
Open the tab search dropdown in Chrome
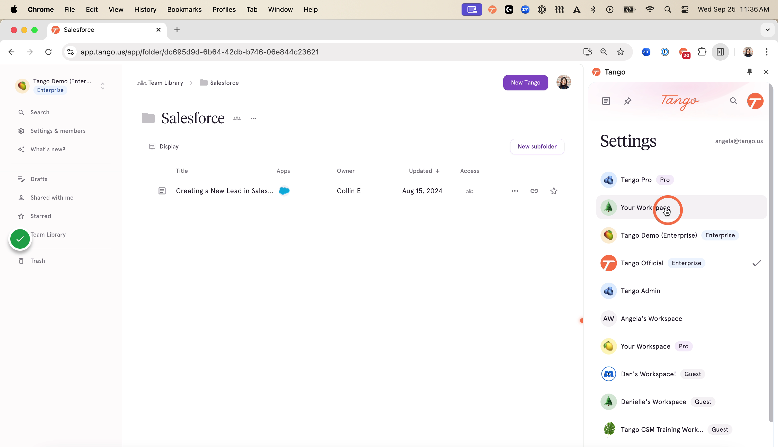(x=767, y=30)
